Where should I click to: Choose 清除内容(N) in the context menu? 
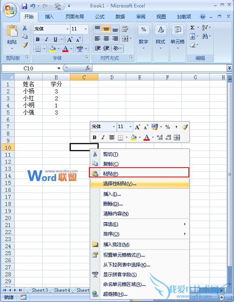pos(140,214)
